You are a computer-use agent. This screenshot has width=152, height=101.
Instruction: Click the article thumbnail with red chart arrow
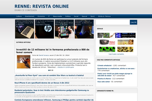pos(24,62)
